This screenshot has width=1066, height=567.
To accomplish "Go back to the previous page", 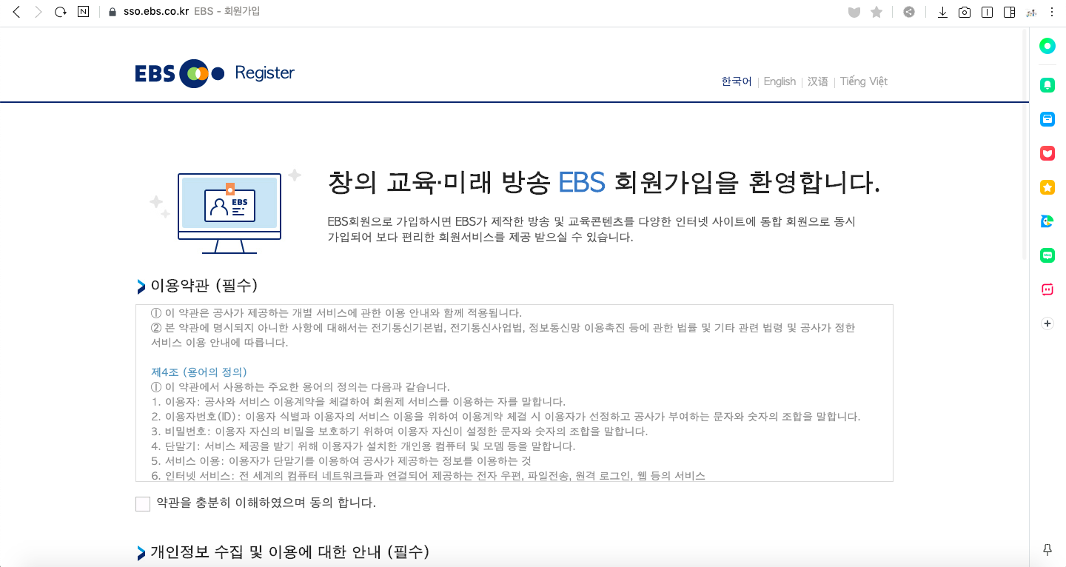I will pos(16,12).
